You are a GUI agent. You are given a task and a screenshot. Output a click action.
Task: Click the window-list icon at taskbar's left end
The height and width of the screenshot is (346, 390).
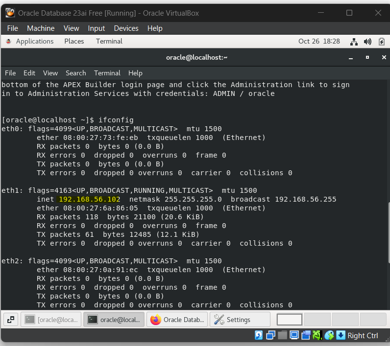coord(11,320)
